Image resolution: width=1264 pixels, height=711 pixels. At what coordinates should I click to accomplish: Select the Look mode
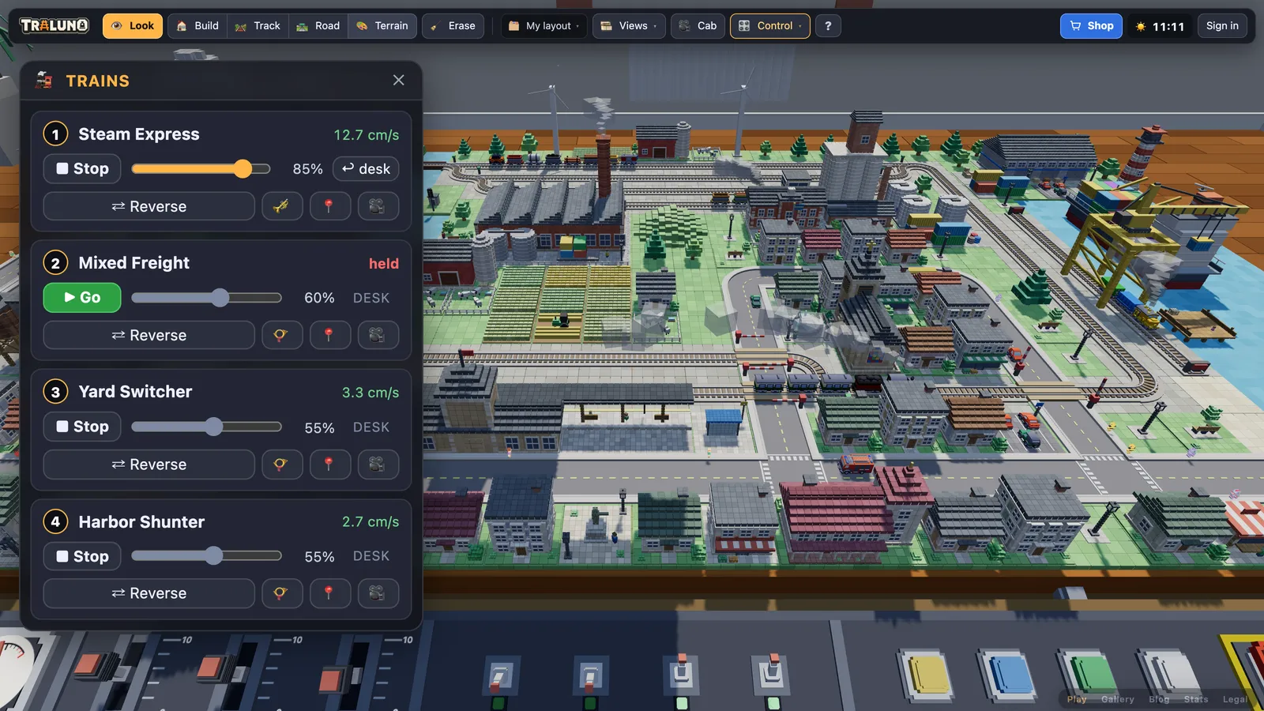[x=133, y=26]
